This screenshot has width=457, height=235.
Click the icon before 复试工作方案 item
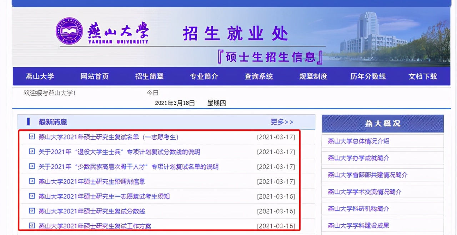pyautogui.click(x=31, y=226)
